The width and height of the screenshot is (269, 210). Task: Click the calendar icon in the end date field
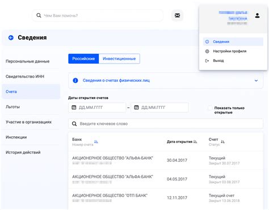(136, 107)
